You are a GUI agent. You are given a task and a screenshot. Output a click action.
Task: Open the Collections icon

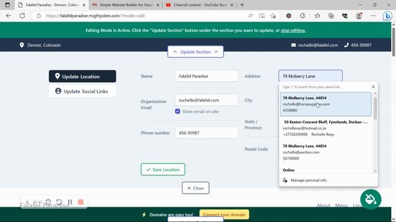(331, 15)
